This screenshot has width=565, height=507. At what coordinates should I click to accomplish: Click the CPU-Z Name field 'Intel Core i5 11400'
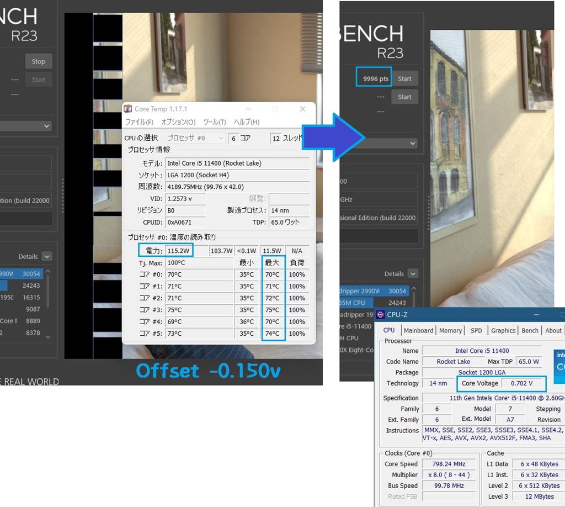coord(482,351)
